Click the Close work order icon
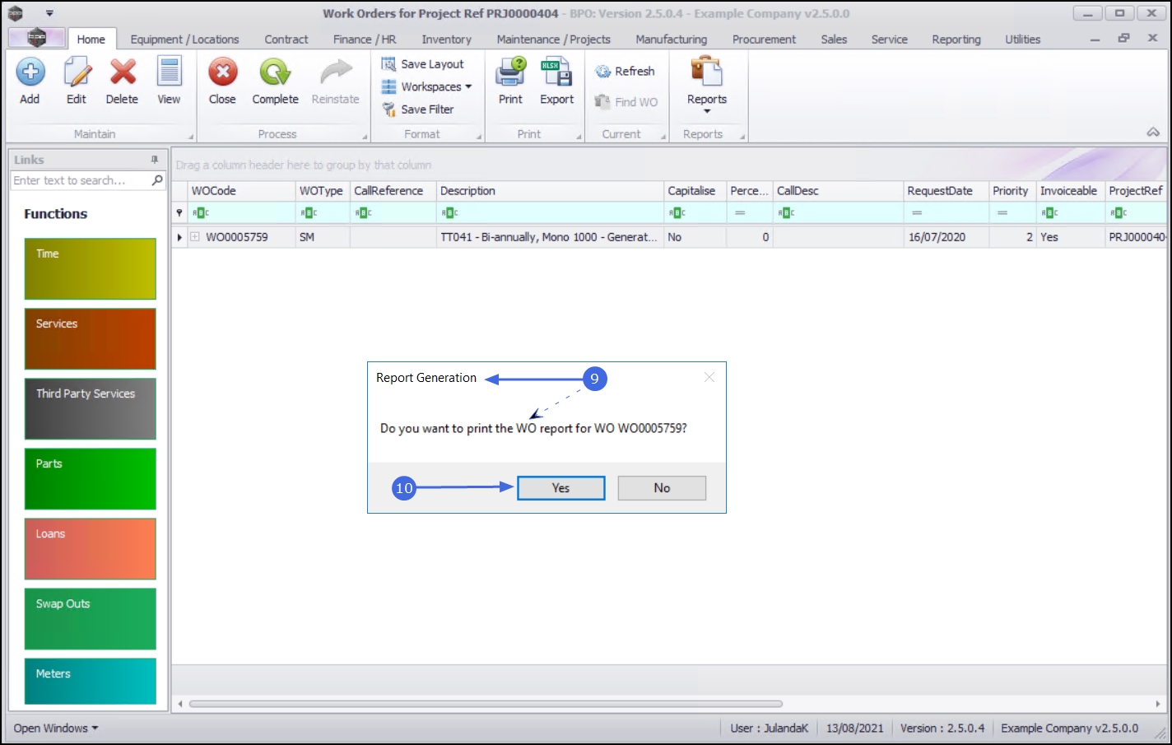The width and height of the screenshot is (1172, 745). [222, 72]
